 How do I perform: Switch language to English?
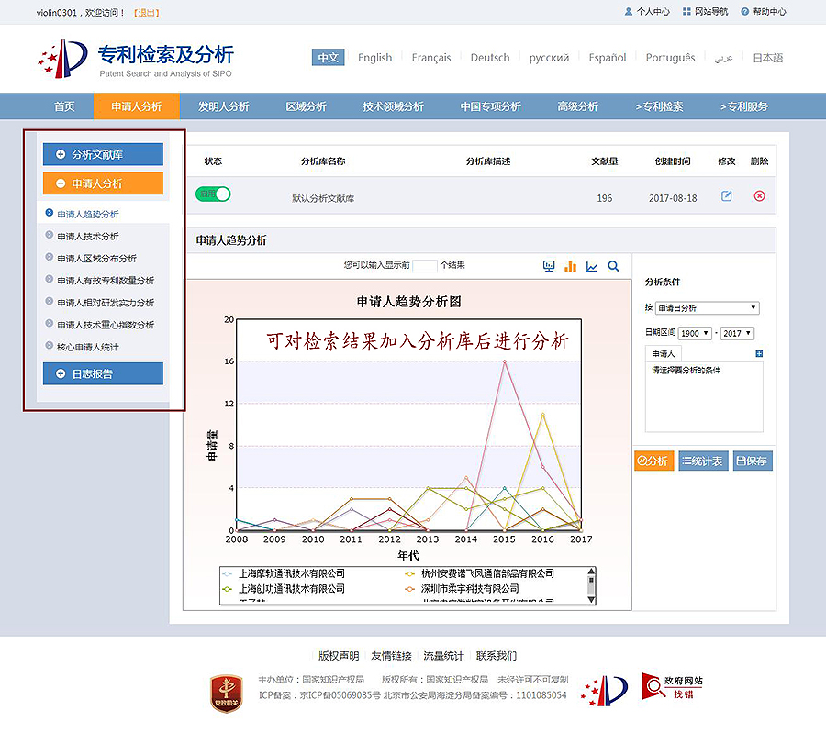click(375, 58)
